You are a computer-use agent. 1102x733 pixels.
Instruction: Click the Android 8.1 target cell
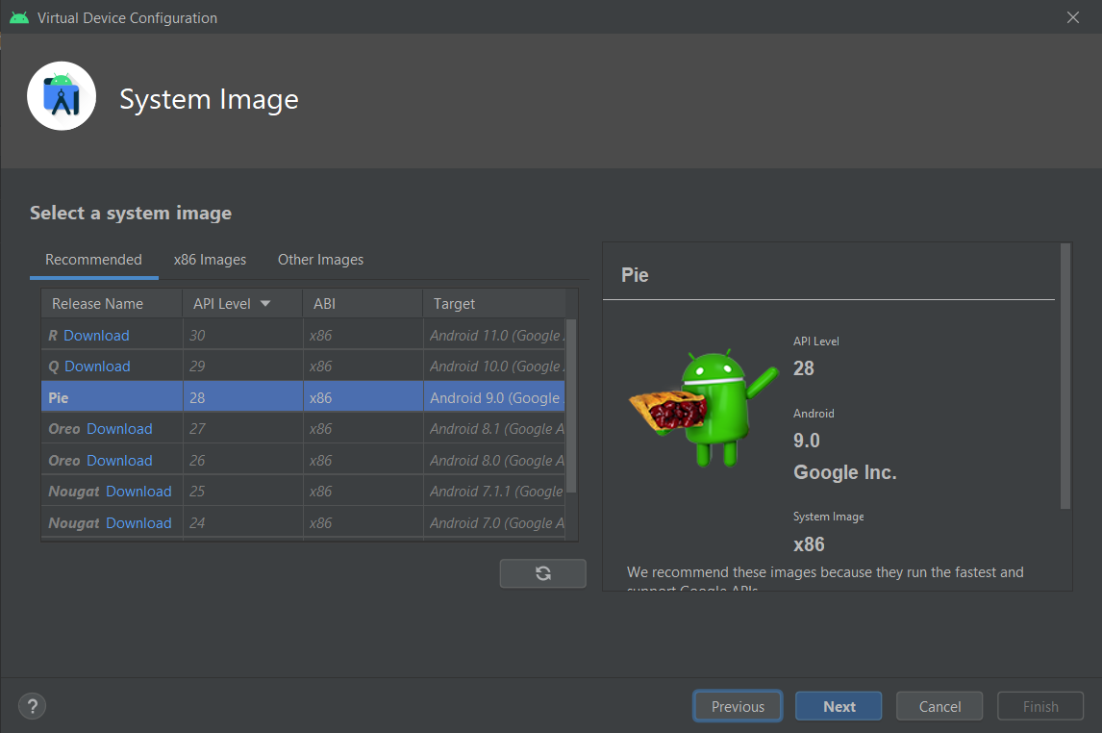(495, 429)
